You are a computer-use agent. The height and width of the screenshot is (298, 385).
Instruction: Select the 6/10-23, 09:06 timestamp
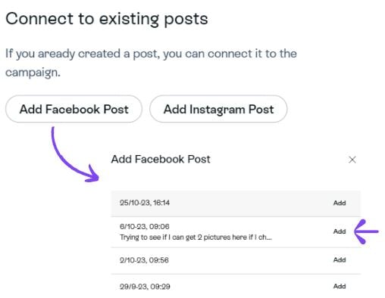145,226
